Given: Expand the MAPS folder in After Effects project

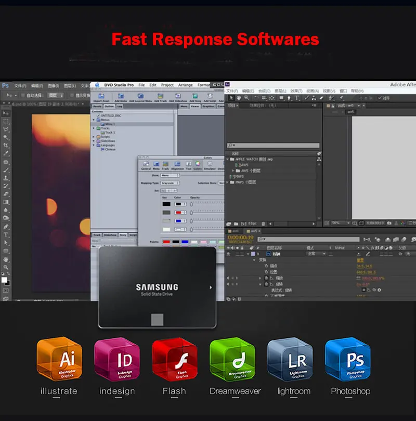Looking at the screenshot, I should point(228,182).
